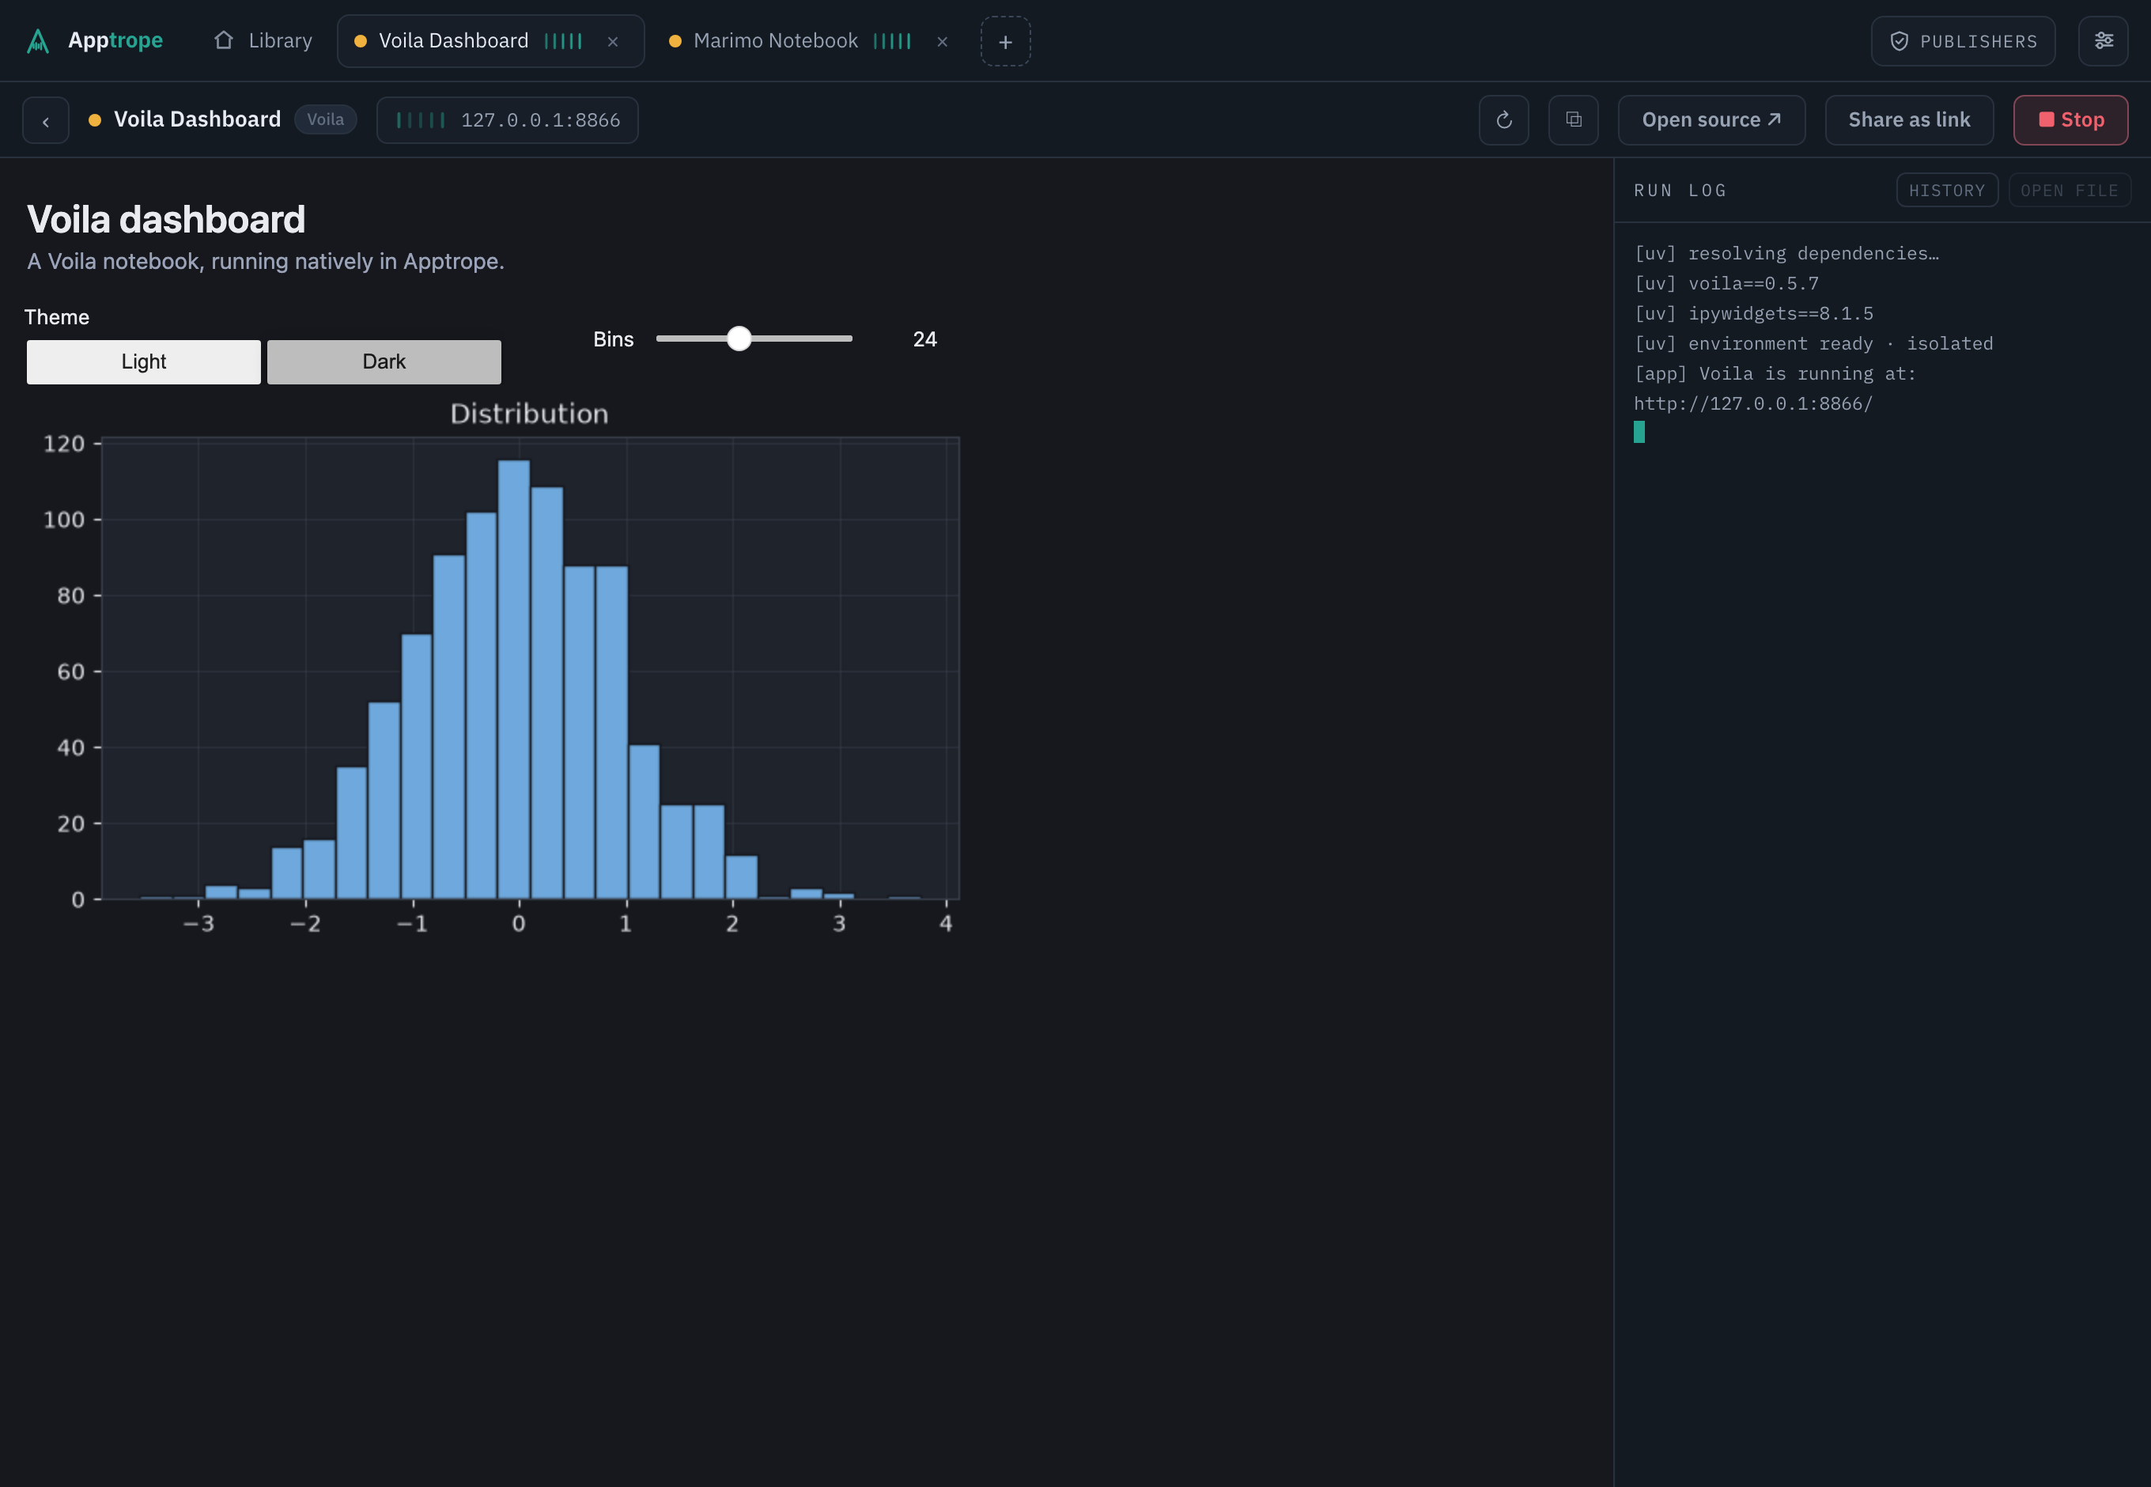Open settings sliders icon
Viewport: 2151px width, 1487px height.
(x=2103, y=41)
